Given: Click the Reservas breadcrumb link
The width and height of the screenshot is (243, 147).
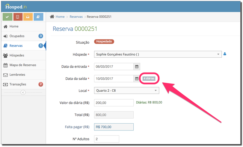Looking at the screenshot, I should pos(76,17).
